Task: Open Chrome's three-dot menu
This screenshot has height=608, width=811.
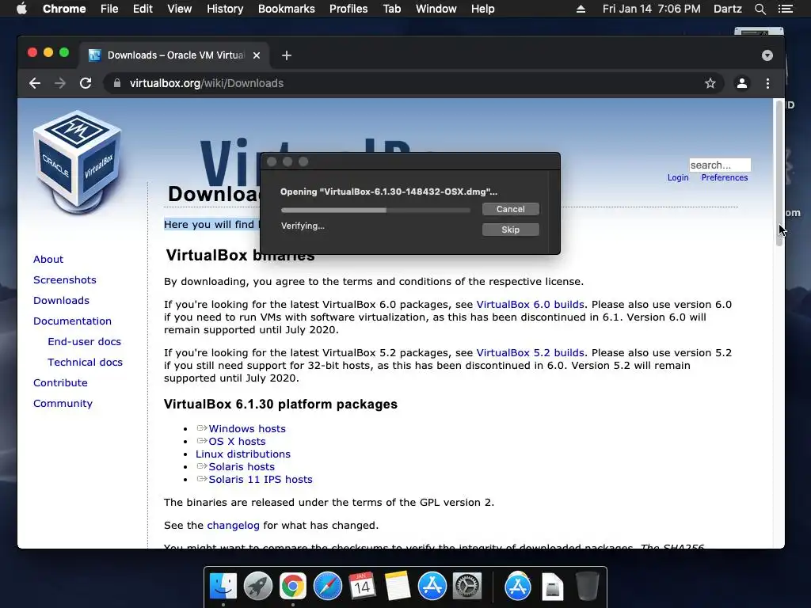Action: tap(767, 83)
